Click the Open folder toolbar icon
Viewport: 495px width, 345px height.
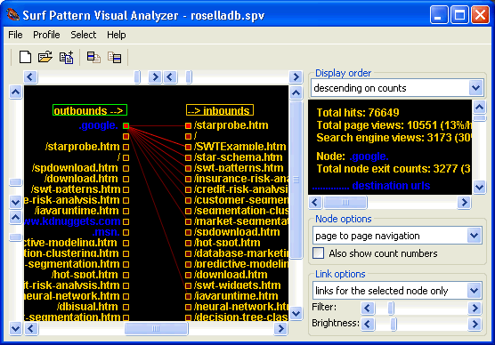[45, 58]
